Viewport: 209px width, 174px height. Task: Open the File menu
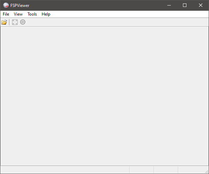(x=6, y=14)
